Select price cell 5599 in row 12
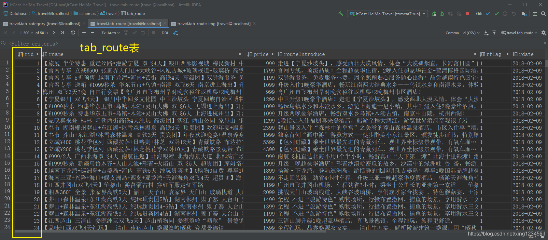 (x=260, y=142)
